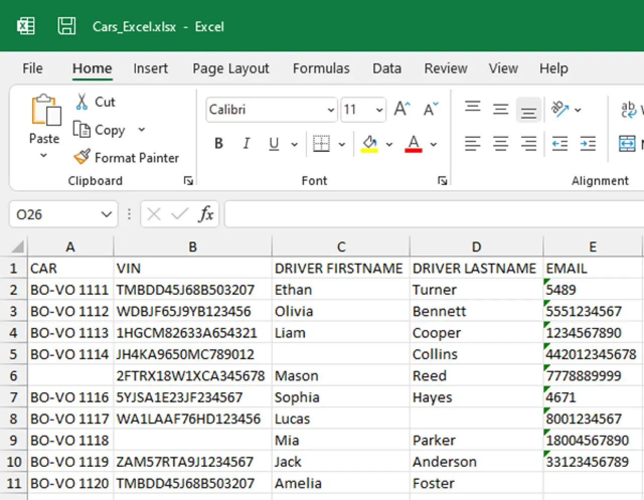
Task: Click the Cut scissors icon
Action: (x=82, y=102)
